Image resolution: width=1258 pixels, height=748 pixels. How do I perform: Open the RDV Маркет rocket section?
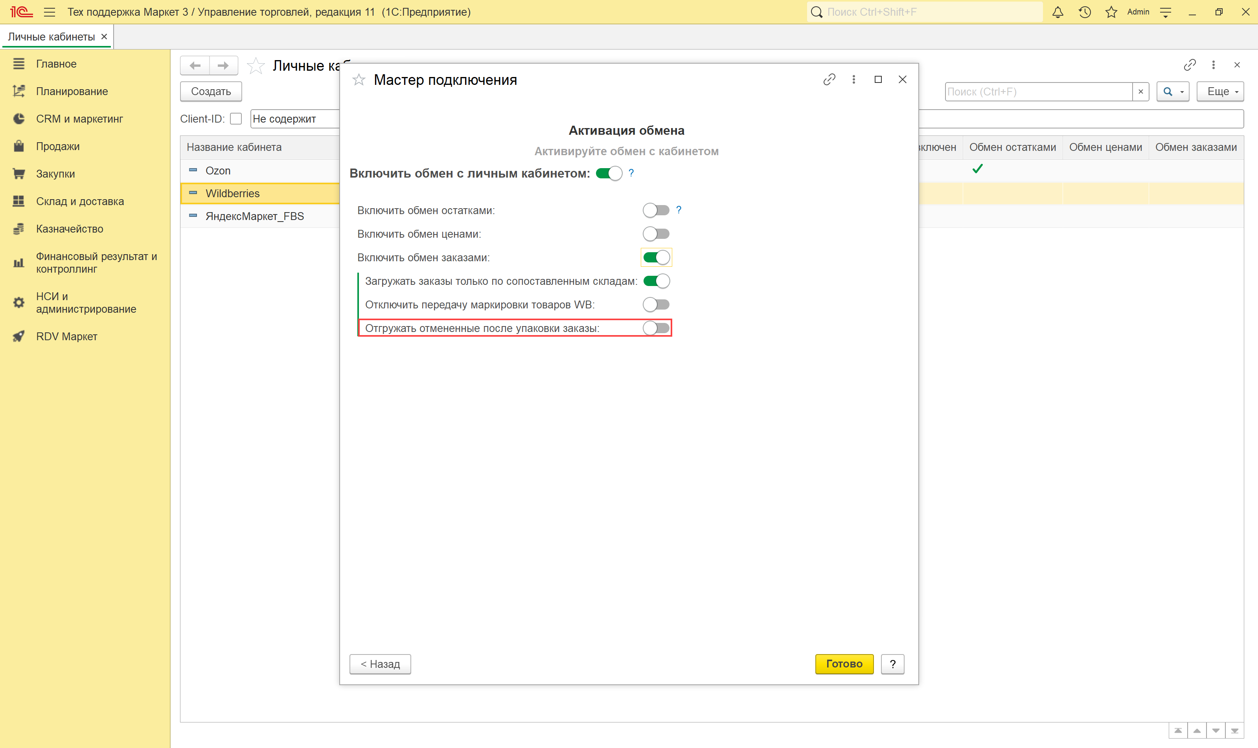(x=66, y=336)
